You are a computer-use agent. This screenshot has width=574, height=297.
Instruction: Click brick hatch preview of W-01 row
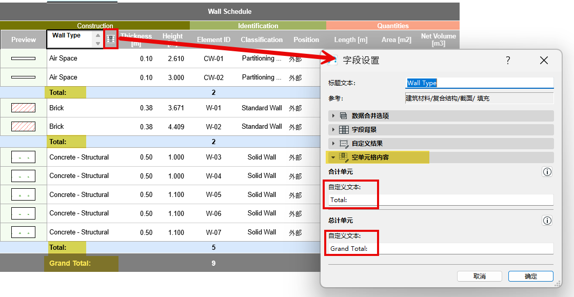coord(24,108)
